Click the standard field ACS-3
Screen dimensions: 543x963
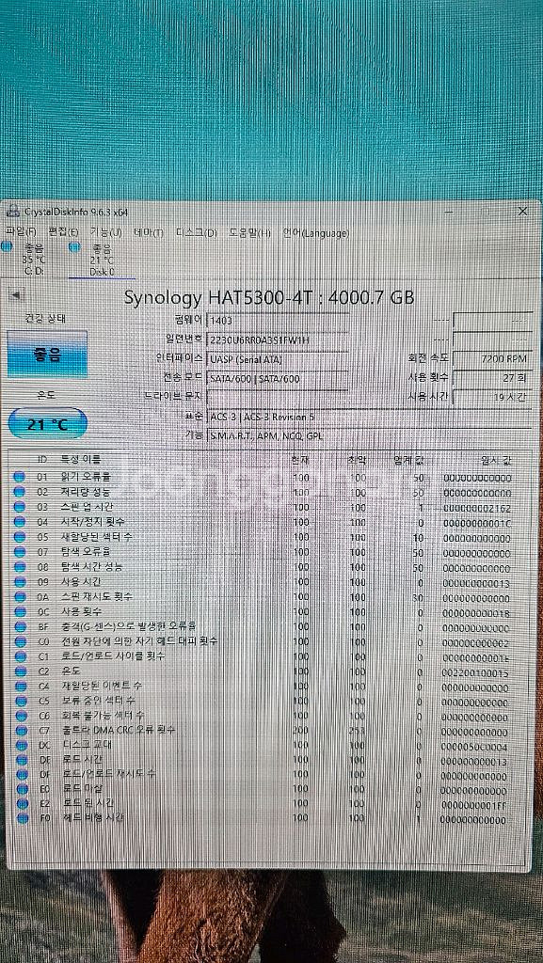(x=369, y=417)
